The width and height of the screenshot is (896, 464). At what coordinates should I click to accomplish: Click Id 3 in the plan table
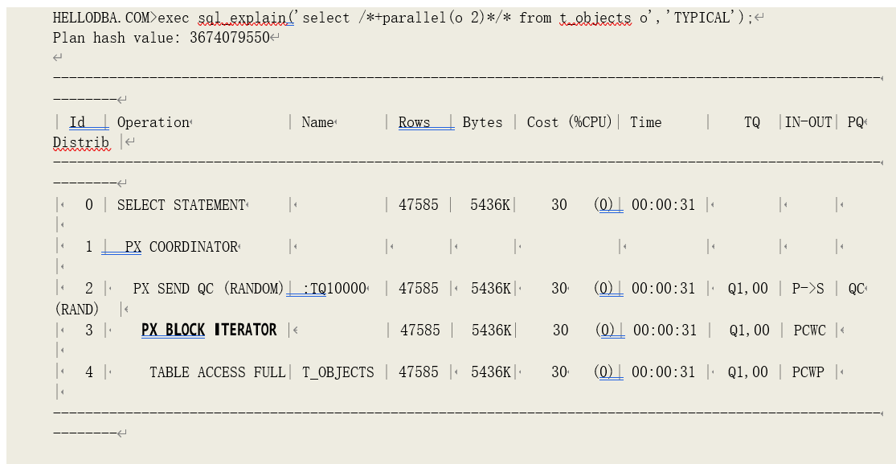[88, 331]
